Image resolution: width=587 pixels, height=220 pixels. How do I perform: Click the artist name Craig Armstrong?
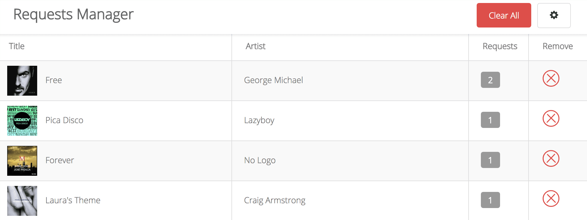275,200
